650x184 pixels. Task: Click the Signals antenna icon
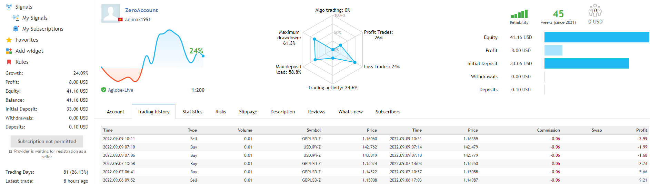click(x=9, y=7)
